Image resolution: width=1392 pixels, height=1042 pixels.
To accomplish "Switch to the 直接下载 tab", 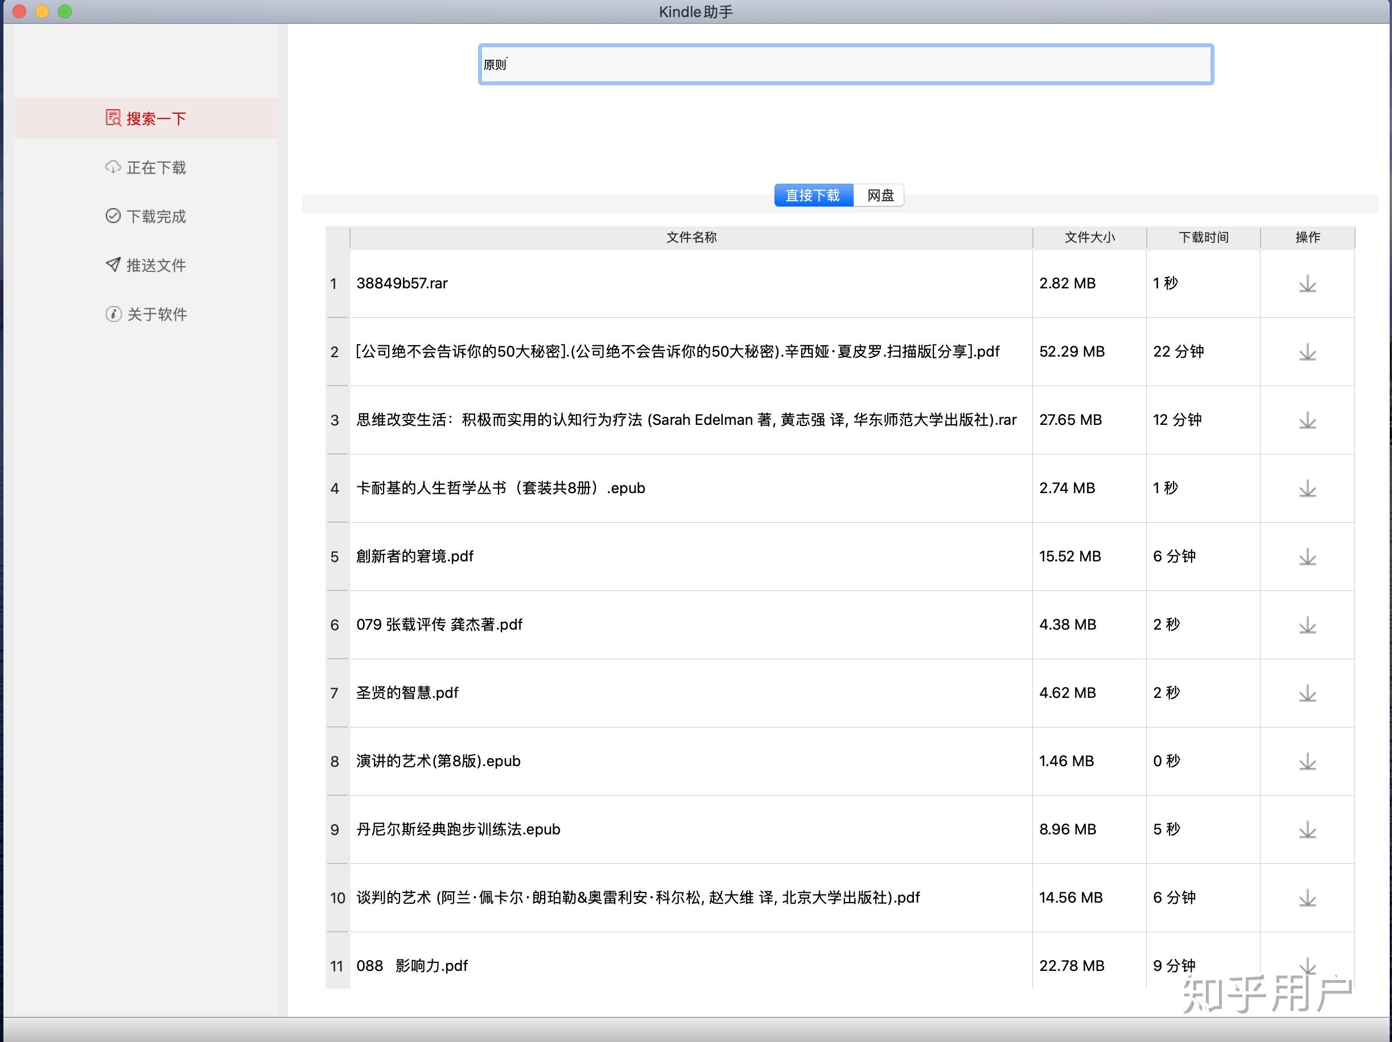I will coord(813,196).
